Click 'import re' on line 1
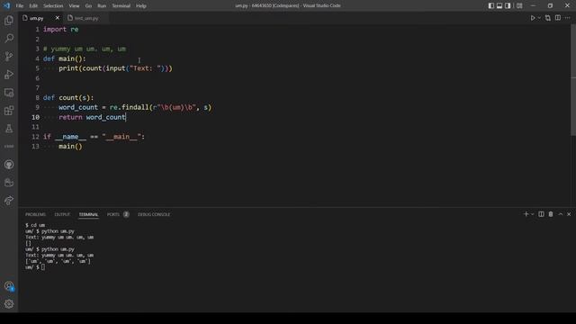576x324 pixels. [x=60, y=30]
